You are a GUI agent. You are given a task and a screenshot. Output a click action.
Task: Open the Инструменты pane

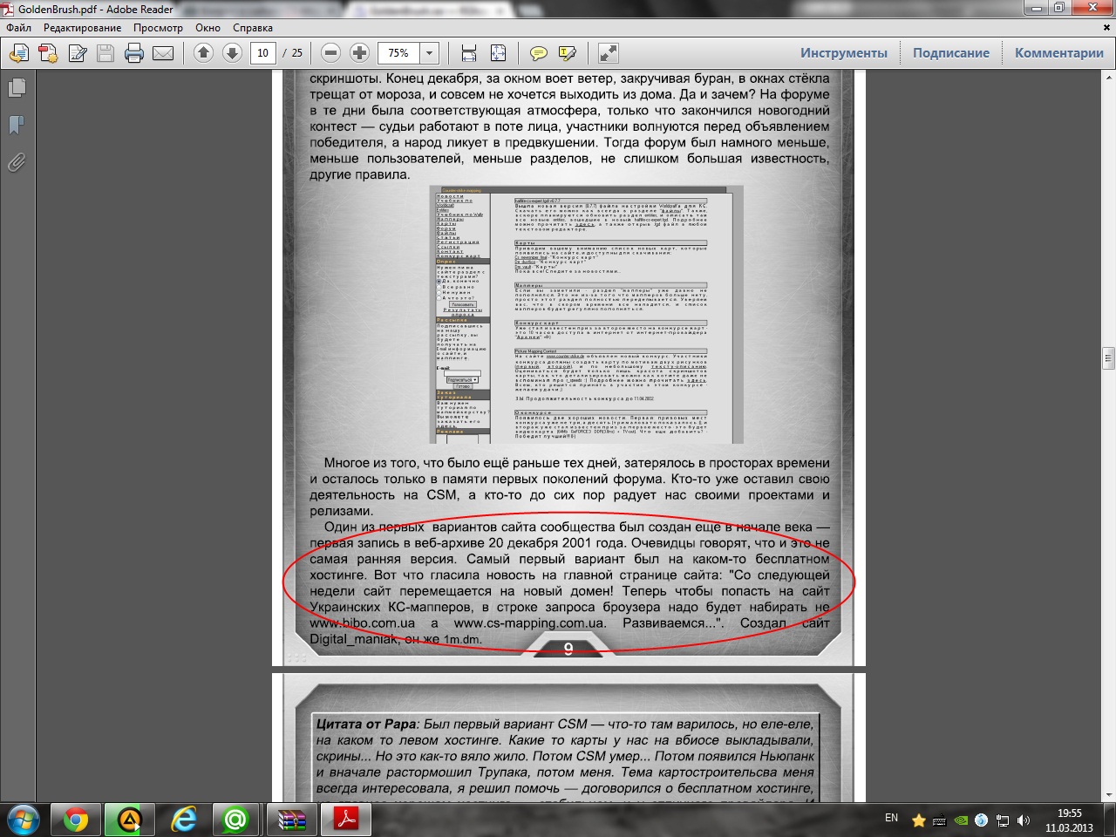[844, 53]
